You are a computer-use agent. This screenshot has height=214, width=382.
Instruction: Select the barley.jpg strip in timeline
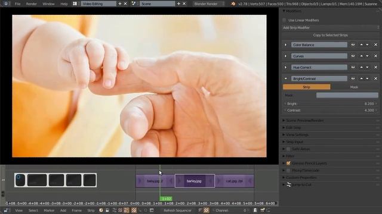click(195, 181)
